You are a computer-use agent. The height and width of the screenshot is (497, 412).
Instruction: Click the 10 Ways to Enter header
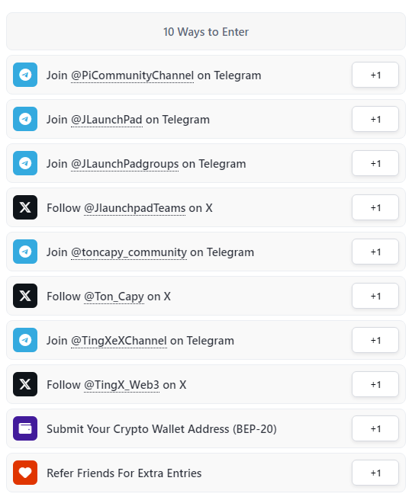coord(206,31)
